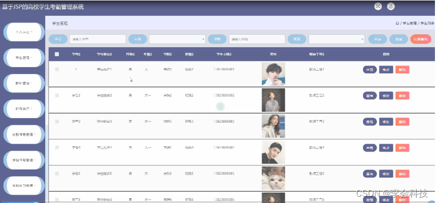Sort table by 性别 column arrow
The image size is (436, 203).
click(134, 54)
